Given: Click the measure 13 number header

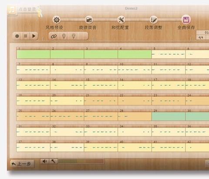Looking at the screenshot, I should (34, 79).
